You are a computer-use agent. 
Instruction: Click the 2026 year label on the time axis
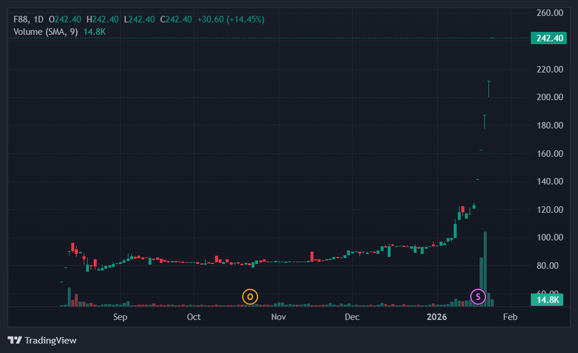[437, 317]
